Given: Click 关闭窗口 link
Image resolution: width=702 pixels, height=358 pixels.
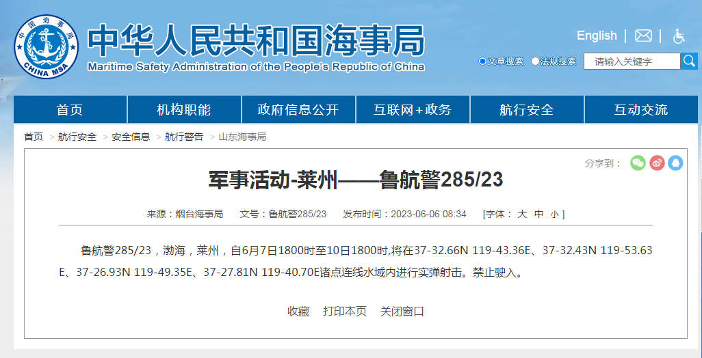Looking at the screenshot, I should 402,312.
